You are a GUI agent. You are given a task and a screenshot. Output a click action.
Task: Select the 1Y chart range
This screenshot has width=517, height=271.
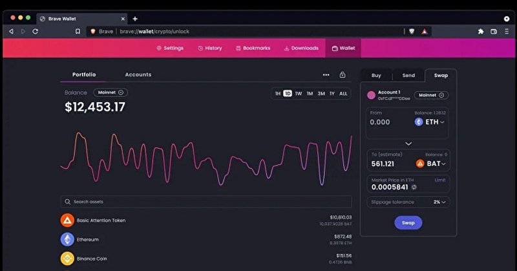(332, 94)
